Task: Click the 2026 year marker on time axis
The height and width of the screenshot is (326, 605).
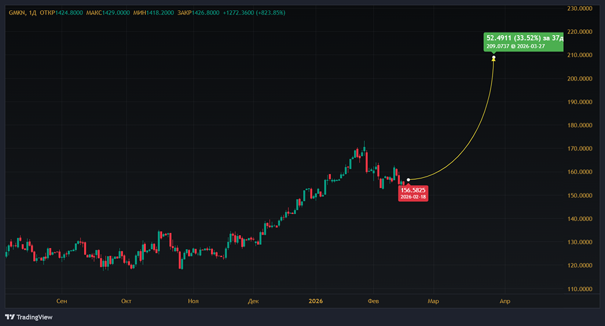Action: 316,301
